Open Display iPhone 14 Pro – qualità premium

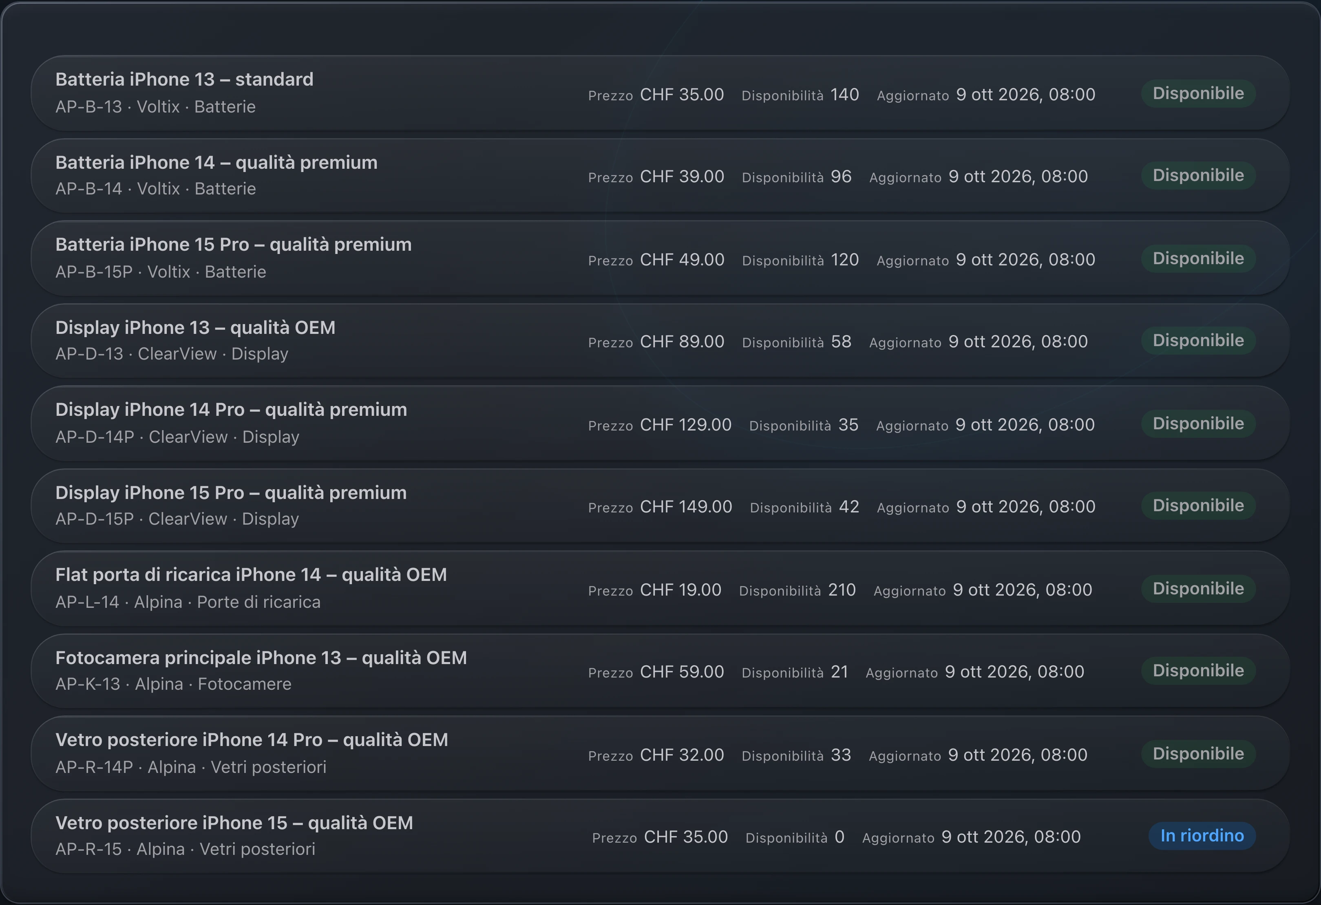(x=660, y=424)
